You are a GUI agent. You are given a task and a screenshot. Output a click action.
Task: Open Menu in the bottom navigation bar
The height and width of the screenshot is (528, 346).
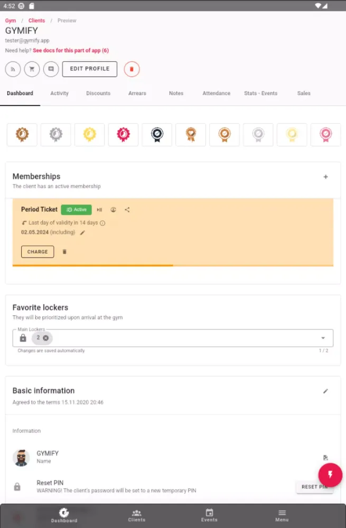pos(282,515)
